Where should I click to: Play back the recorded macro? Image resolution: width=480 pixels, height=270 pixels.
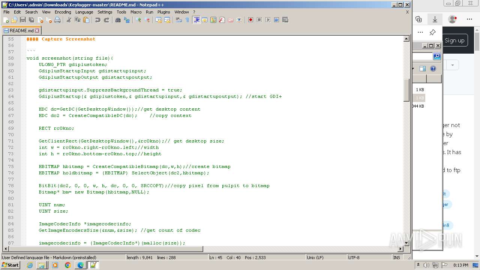[x=268, y=20]
